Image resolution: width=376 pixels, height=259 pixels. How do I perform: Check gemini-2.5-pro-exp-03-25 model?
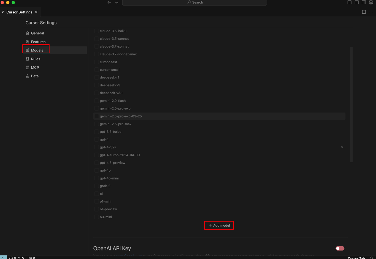(96, 116)
